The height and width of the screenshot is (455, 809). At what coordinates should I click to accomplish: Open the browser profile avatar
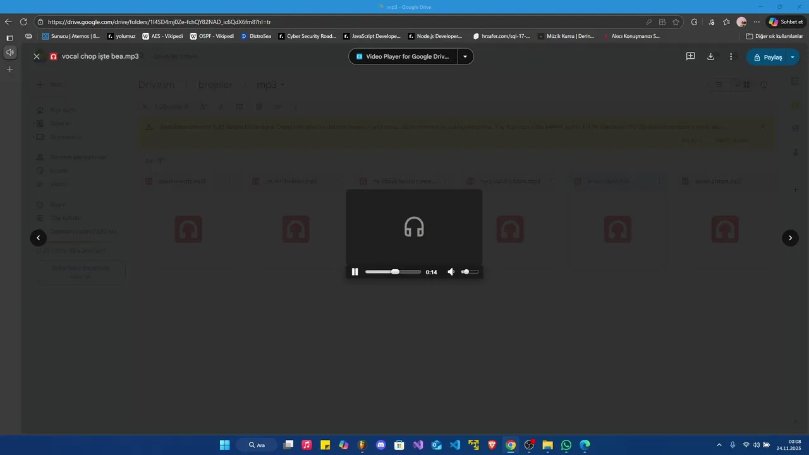coord(741,21)
